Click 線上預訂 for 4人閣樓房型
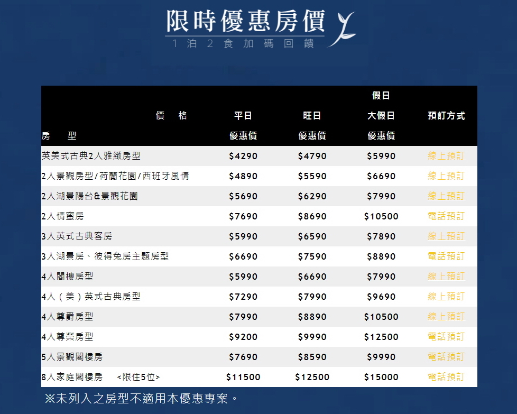This screenshot has height=414, width=517. click(446, 276)
